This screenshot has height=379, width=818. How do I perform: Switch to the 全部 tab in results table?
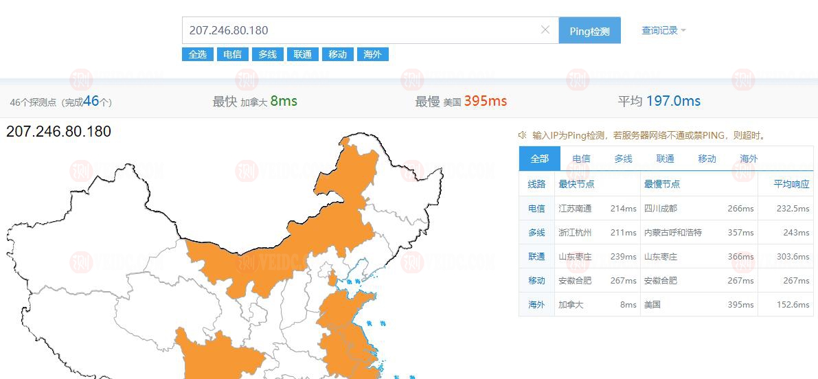coord(539,159)
